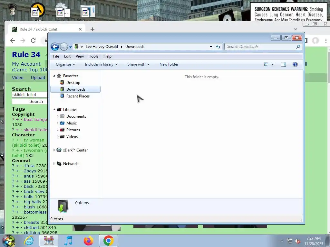The image size is (330, 247).
Task: Select Recent Places in Favorites
Action: 78,96
